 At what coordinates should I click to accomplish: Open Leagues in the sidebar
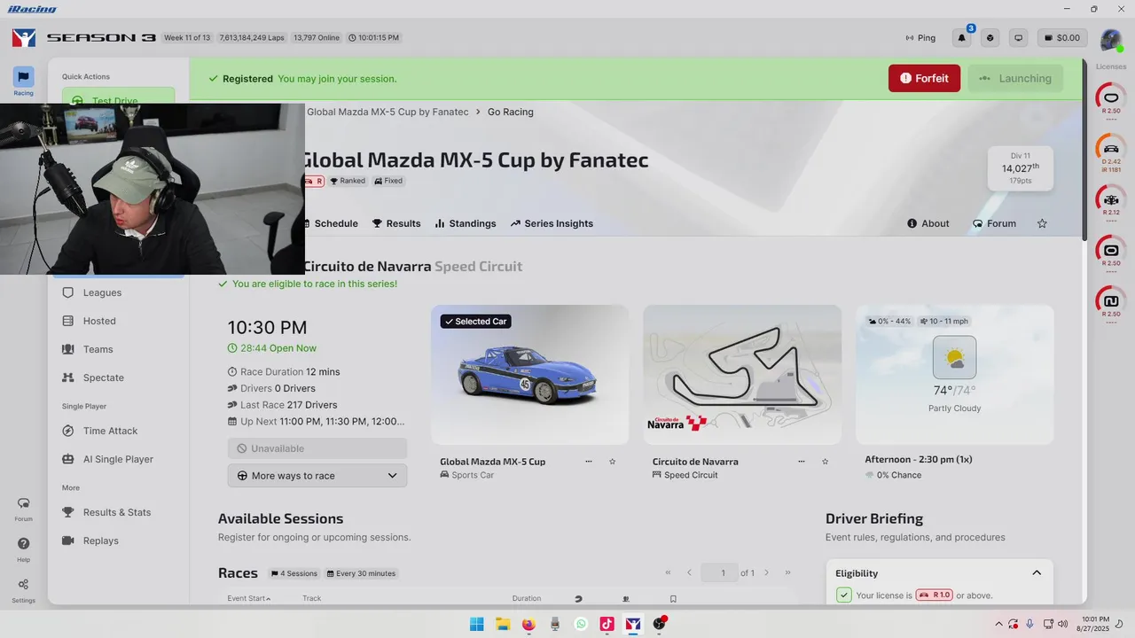click(x=102, y=292)
